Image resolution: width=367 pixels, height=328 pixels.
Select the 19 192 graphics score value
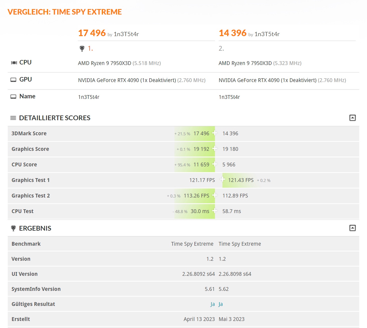pos(201,149)
